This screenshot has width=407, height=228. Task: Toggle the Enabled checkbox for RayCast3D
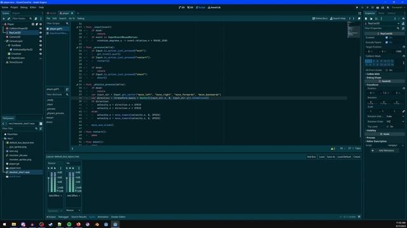coord(387,37)
